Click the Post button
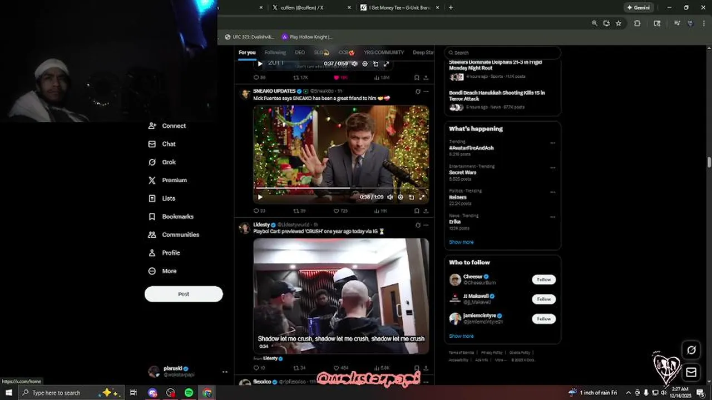The height and width of the screenshot is (400, 712). pyautogui.click(x=184, y=294)
